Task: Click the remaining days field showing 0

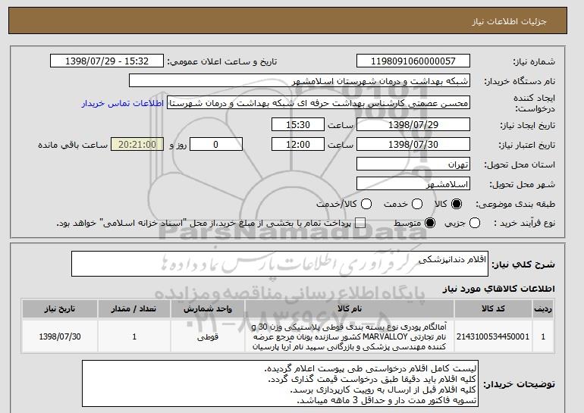Action: (216, 145)
